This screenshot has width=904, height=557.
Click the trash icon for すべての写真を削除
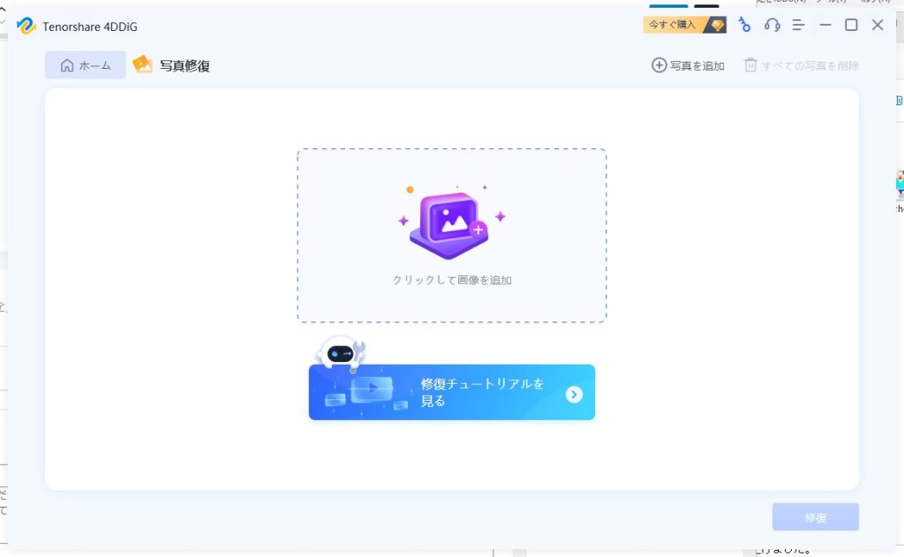[x=750, y=65]
